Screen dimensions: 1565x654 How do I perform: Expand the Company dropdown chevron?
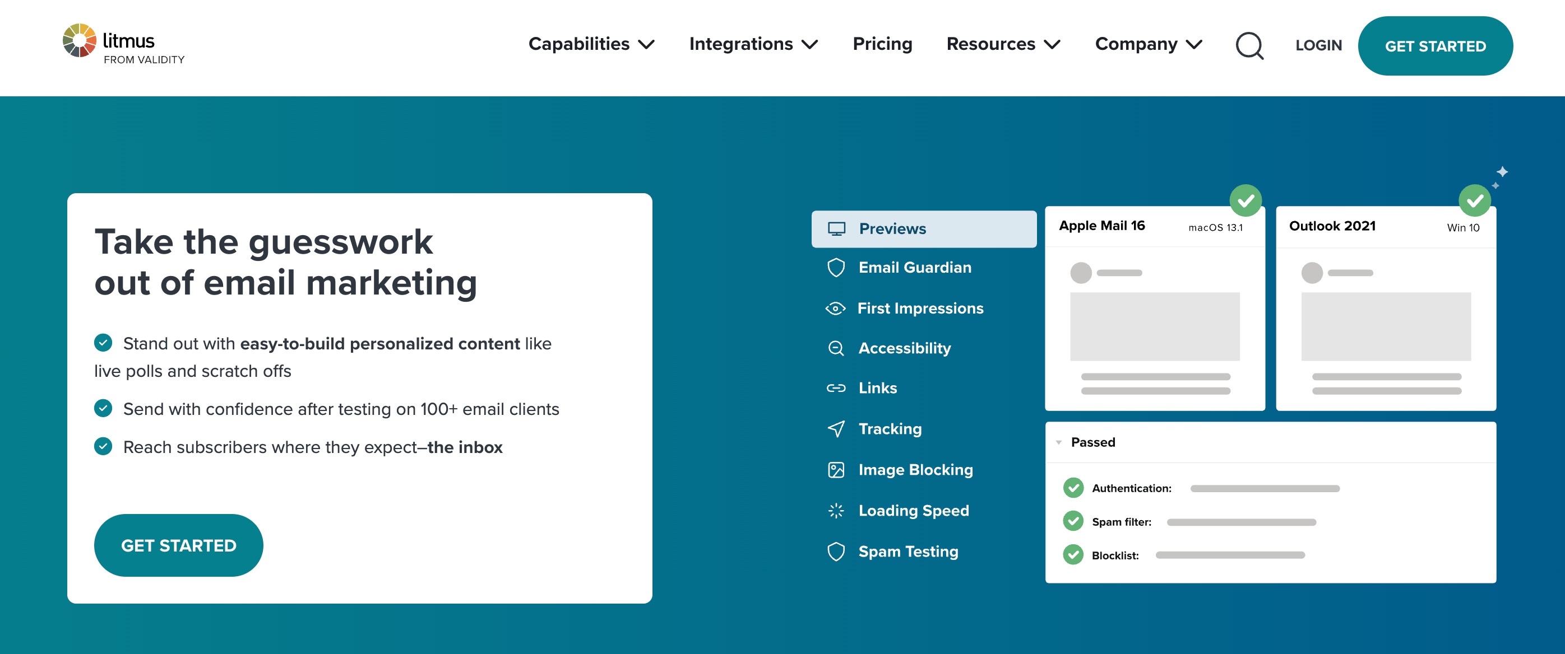[1194, 44]
